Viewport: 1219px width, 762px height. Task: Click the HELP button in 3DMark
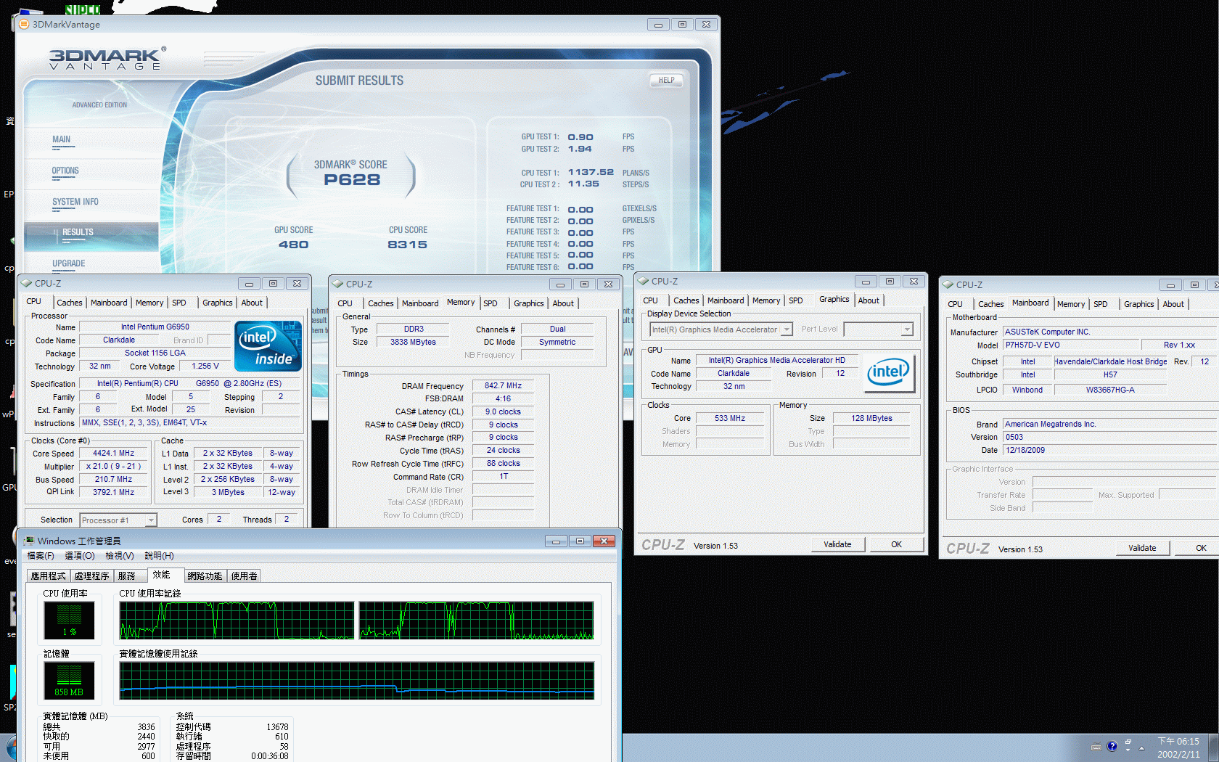(666, 80)
